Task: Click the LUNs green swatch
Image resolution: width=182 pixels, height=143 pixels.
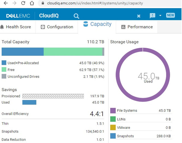Action: click(x=113, y=119)
